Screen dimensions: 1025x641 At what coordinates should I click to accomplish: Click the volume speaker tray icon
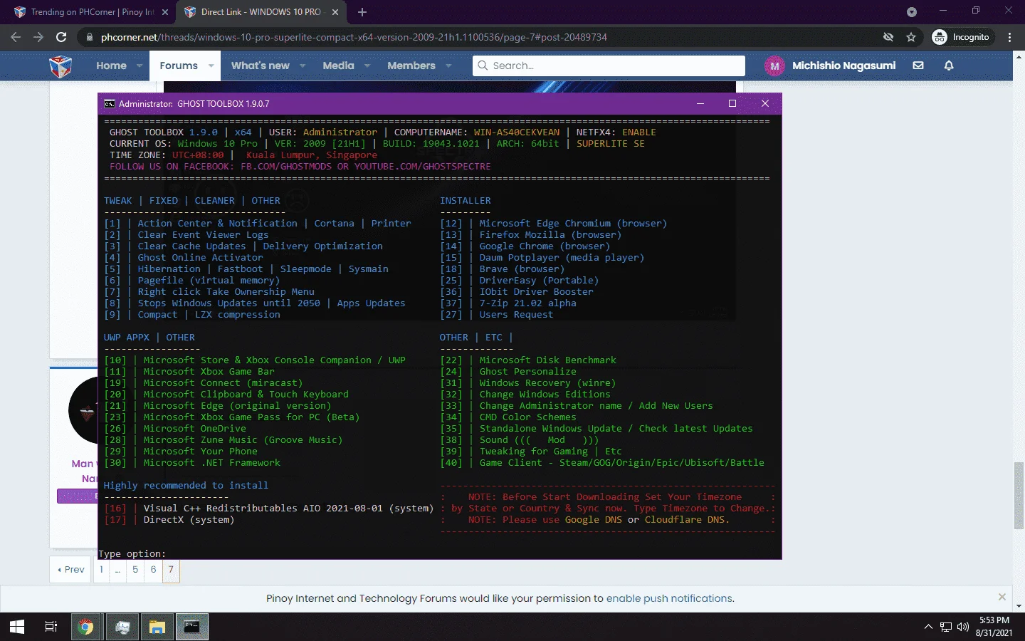coord(963,627)
